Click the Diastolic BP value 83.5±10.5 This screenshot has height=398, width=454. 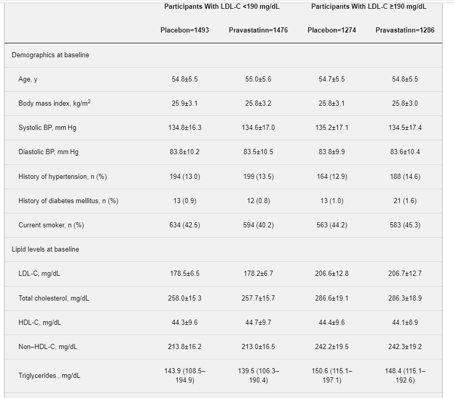[x=258, y=152]
